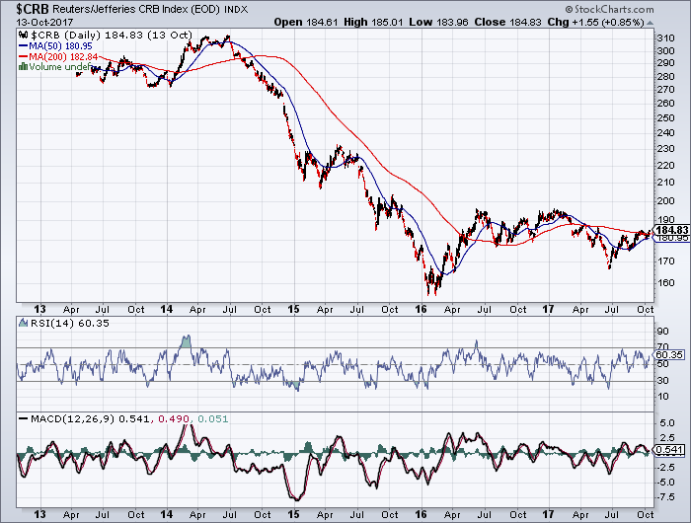
Task: Click the 60.35 RSI value tag
Action: [x=669, y=354]
